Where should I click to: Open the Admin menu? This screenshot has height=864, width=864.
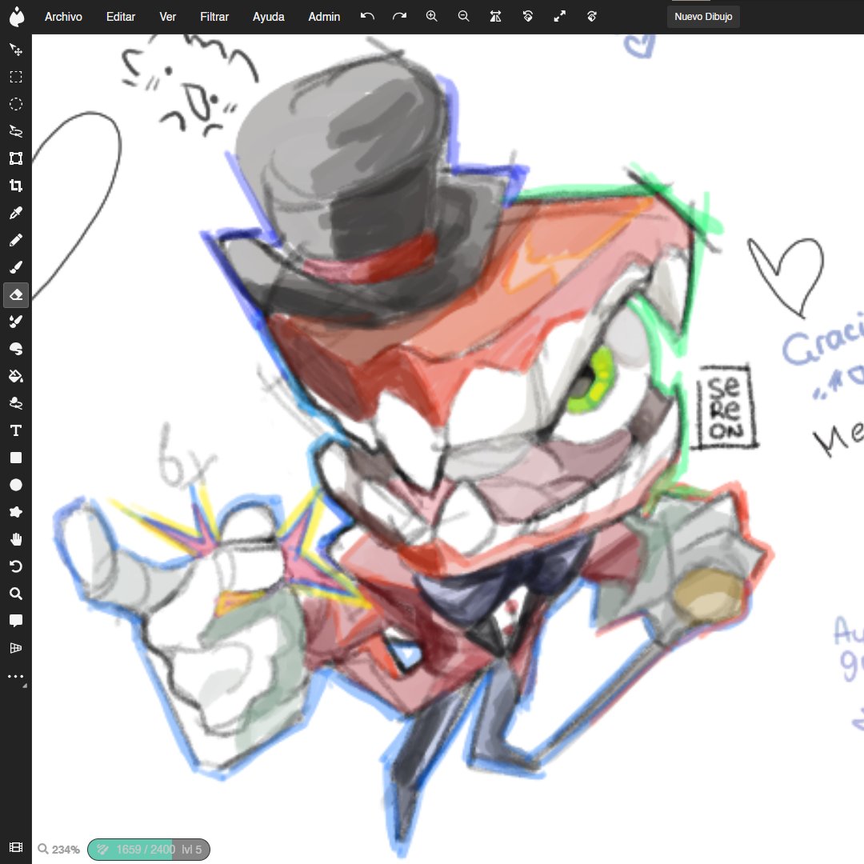pyautogui.click(x=324, y=17)
